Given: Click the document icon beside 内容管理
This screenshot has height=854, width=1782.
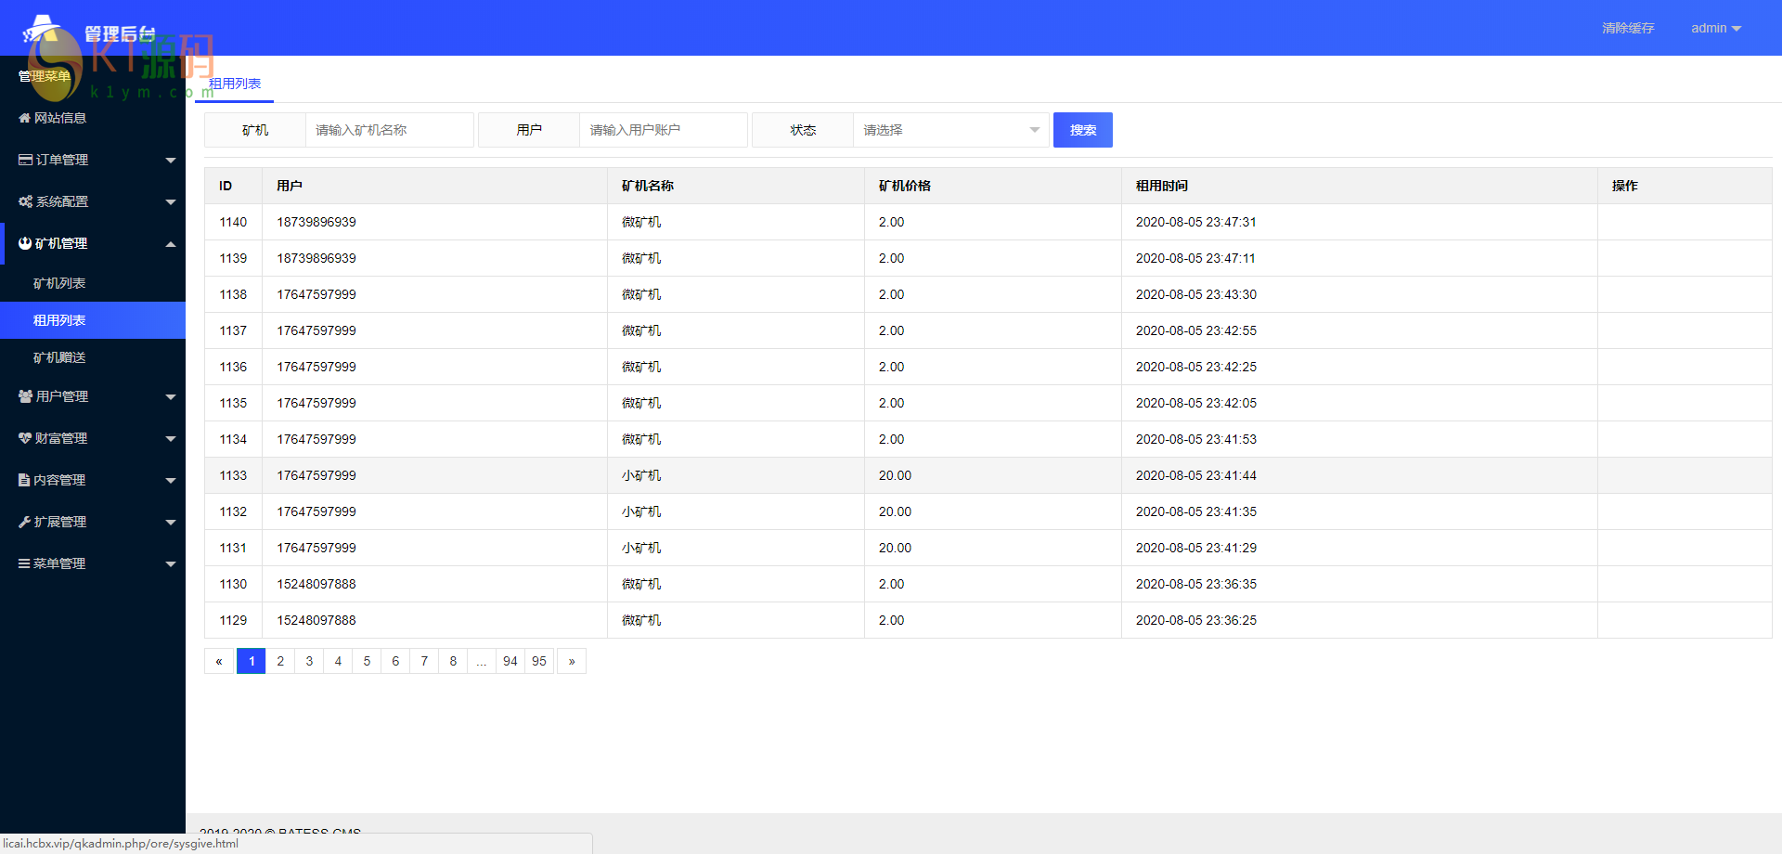Looking at the screenshot, I should click(24, 480).
